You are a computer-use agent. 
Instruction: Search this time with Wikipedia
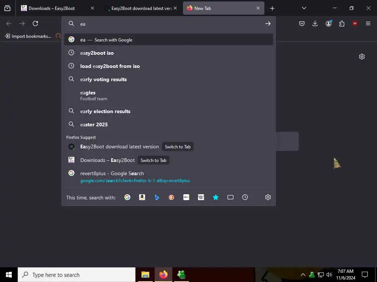[201, 197]
